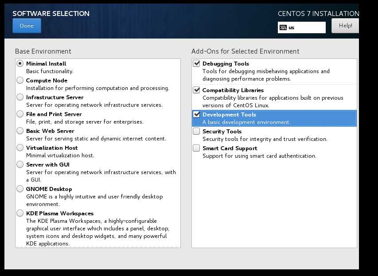Click the 'GNOME Desktop' label
The height and width of the screenshot is (276, 378).
tap(49, 189)
